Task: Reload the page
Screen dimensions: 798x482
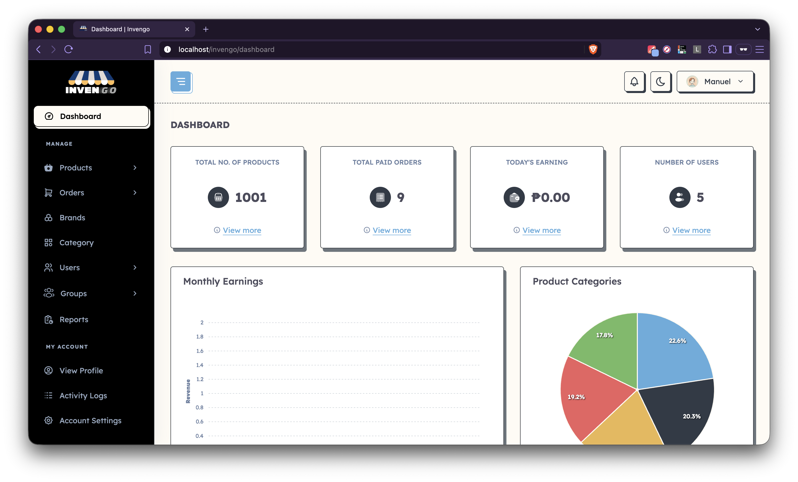Action: click(x=68, y=49)
